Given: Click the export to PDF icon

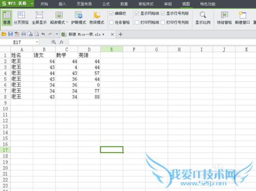Looking at the screenshot, I should [x=17, y=34].
